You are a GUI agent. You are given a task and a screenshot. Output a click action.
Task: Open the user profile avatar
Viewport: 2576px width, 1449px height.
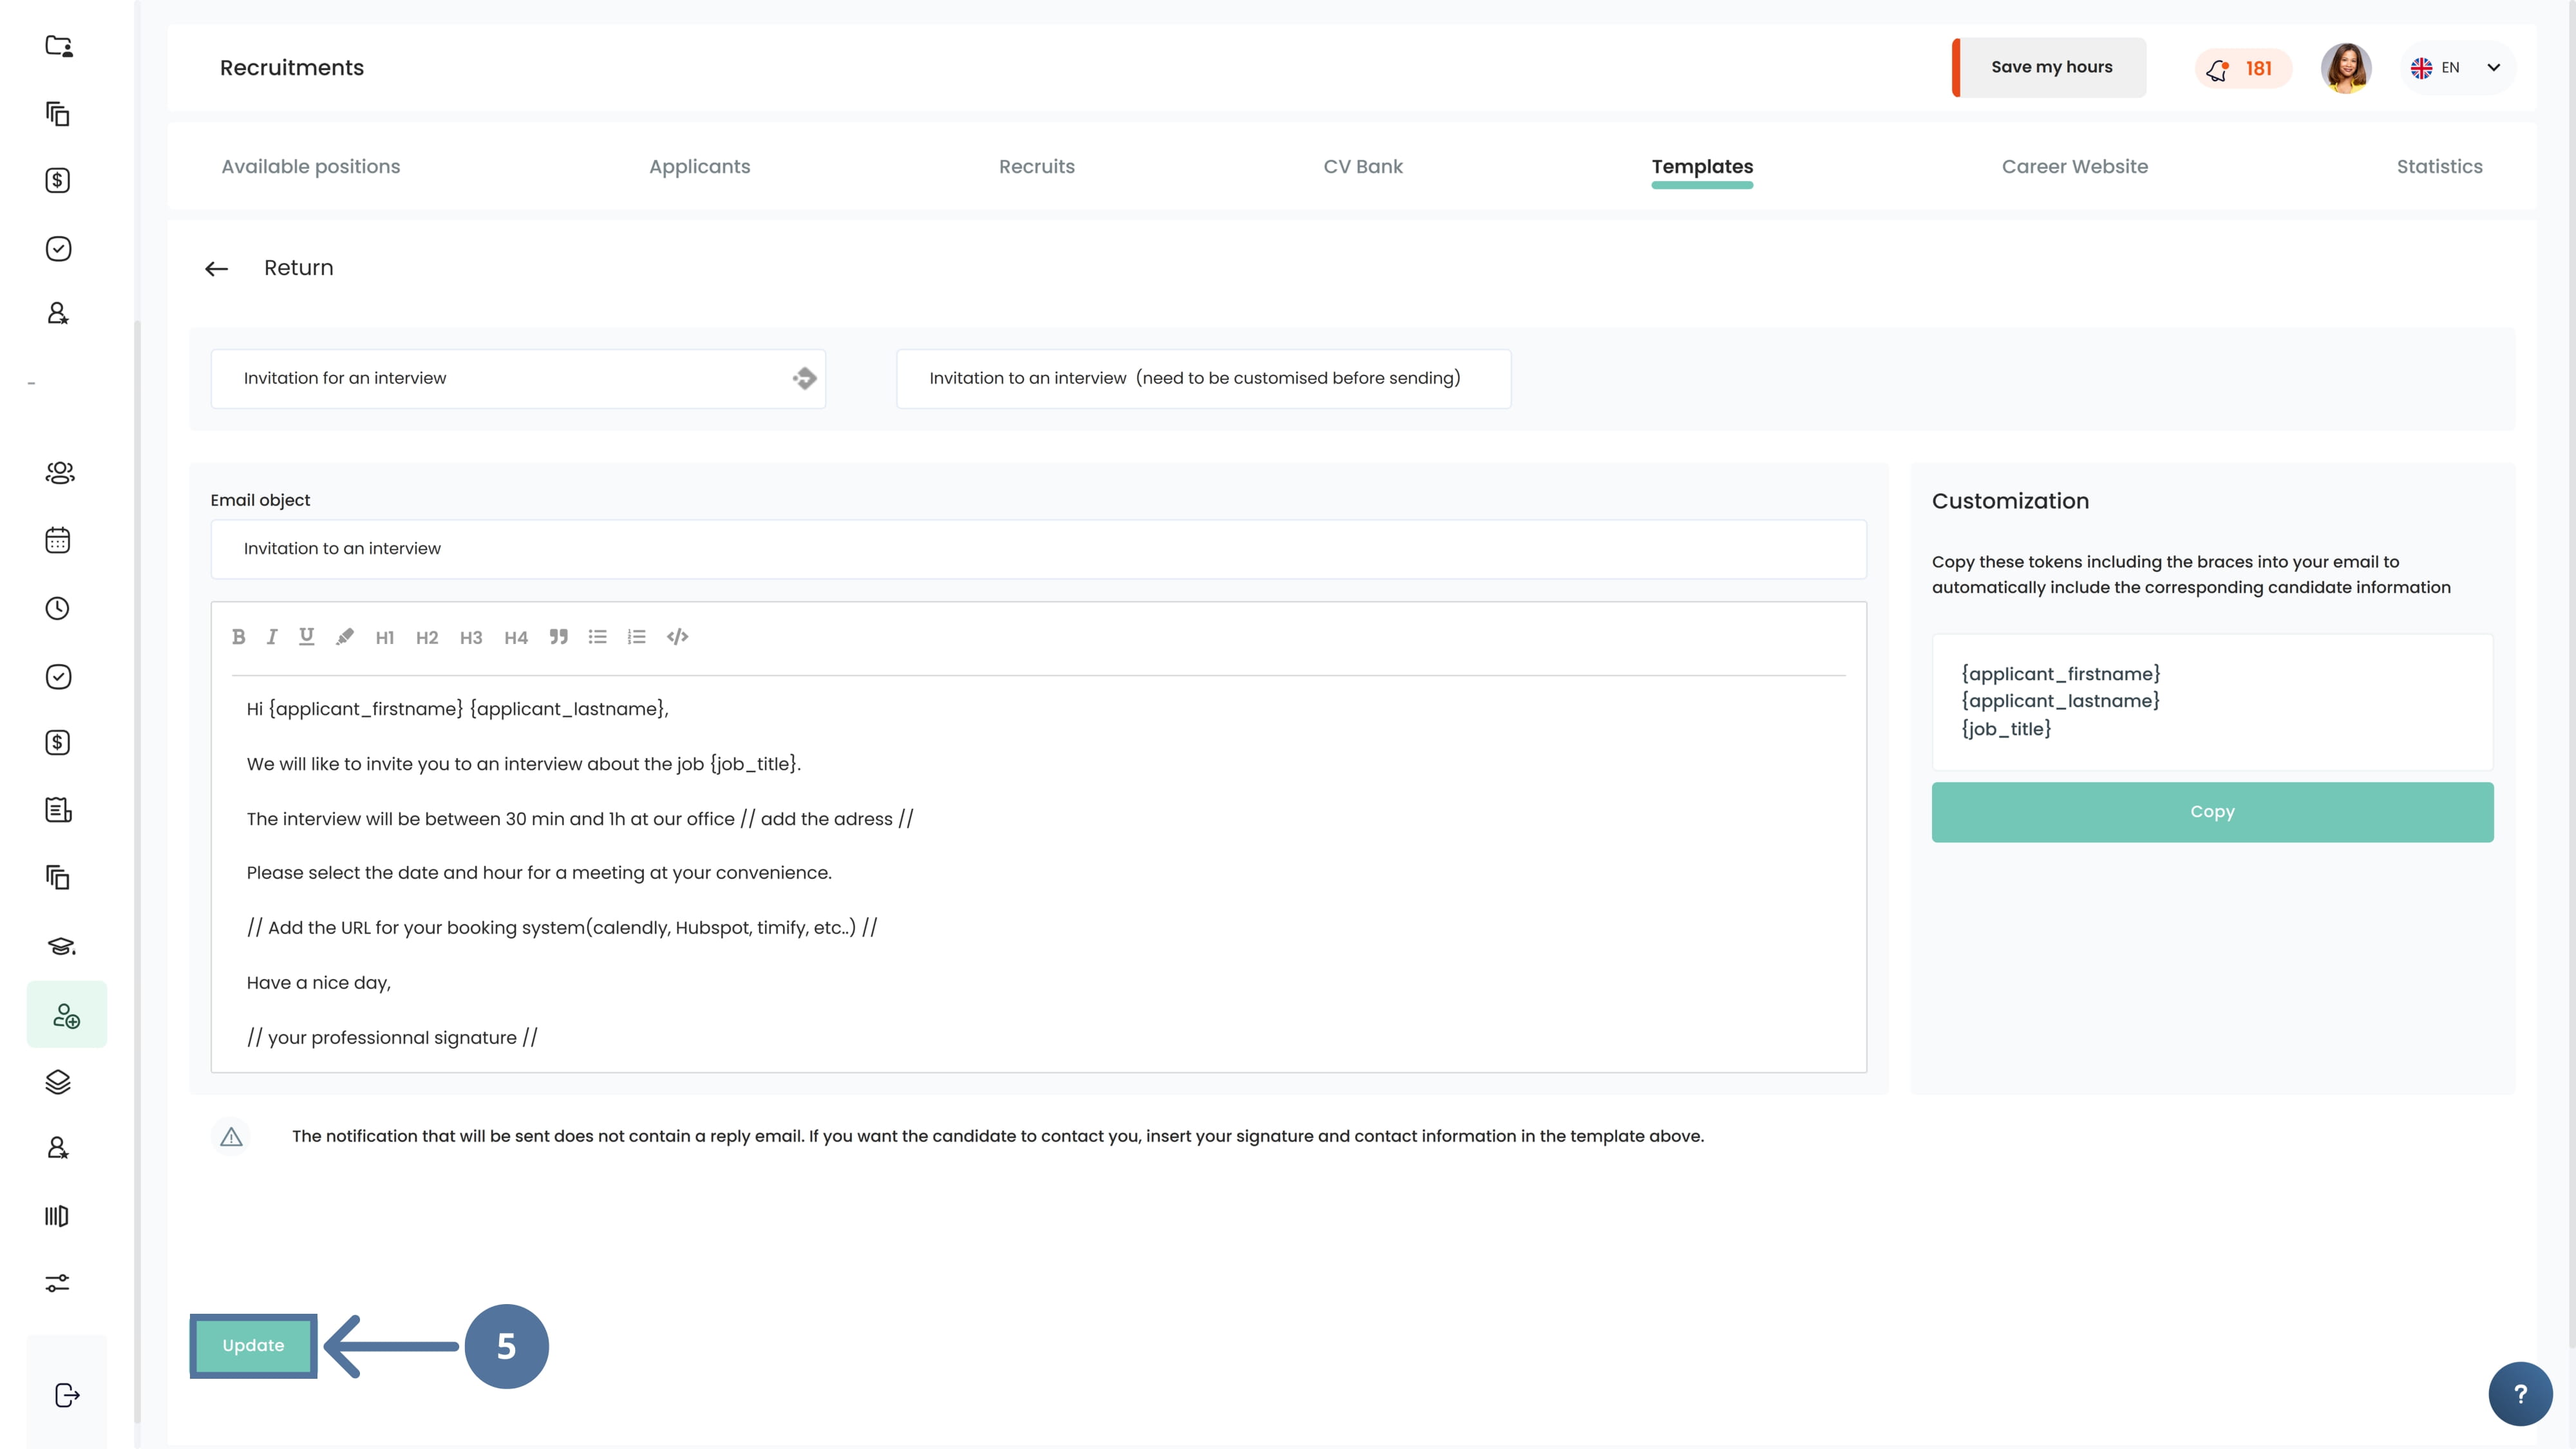2346,68
